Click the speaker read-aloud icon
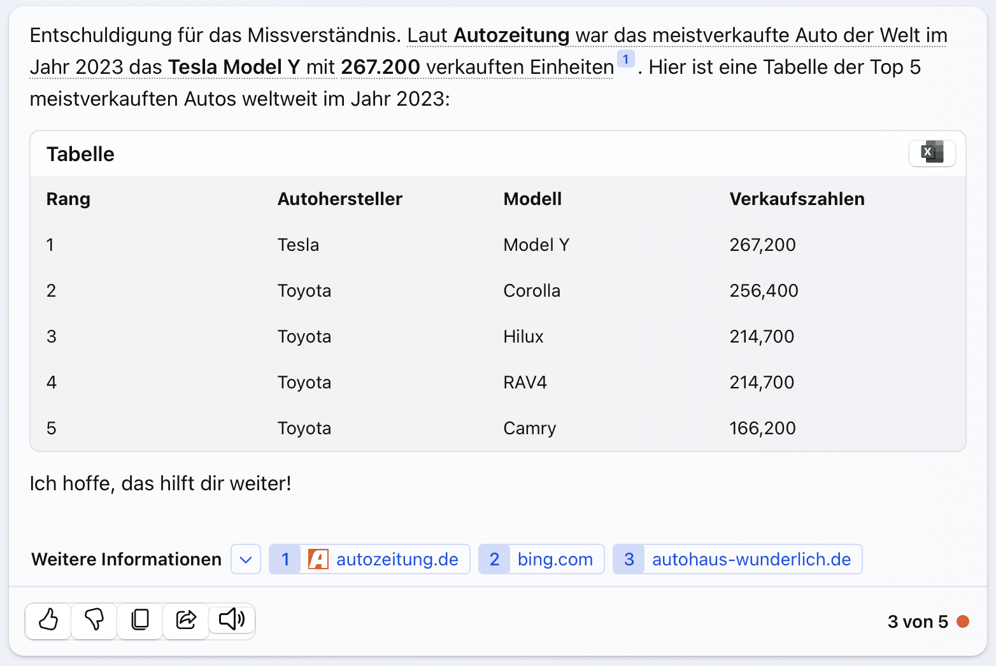 (232, 620)
